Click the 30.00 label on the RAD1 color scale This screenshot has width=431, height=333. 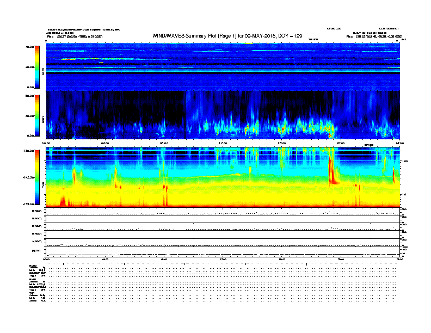(x=29, y=116)
